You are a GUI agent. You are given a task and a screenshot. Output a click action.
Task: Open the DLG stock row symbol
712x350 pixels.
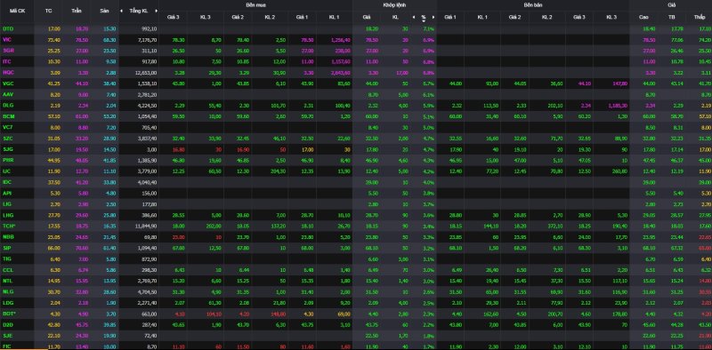coord(8,105)
